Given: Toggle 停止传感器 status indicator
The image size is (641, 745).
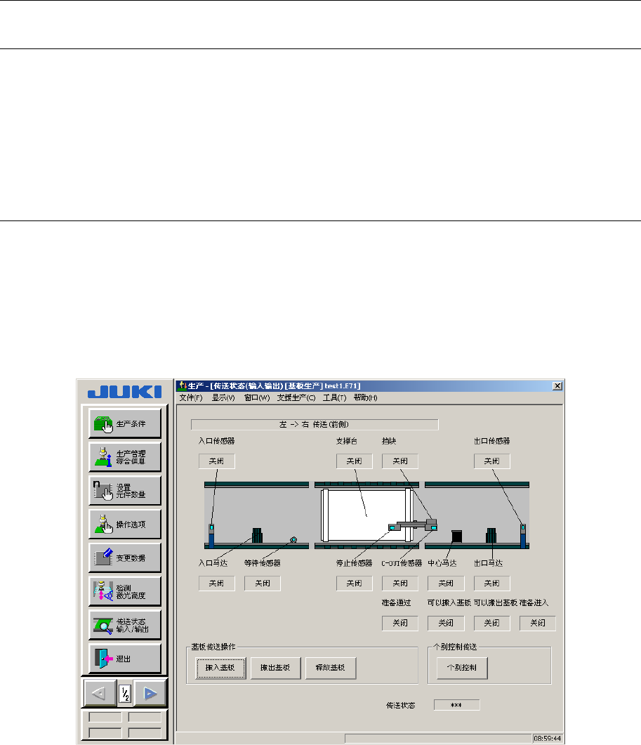Looking at the screenshot, I should pos(354,583).
